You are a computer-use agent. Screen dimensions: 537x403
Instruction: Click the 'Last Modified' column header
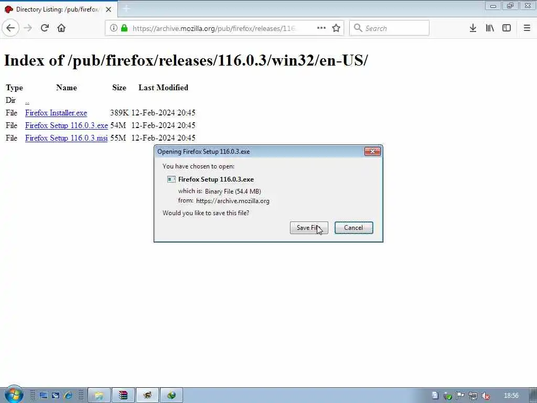pyautogui.click(x=164, y=88)
